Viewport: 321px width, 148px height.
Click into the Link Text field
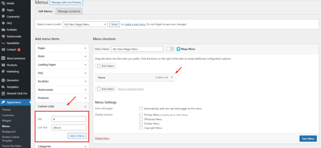point(69,128)
